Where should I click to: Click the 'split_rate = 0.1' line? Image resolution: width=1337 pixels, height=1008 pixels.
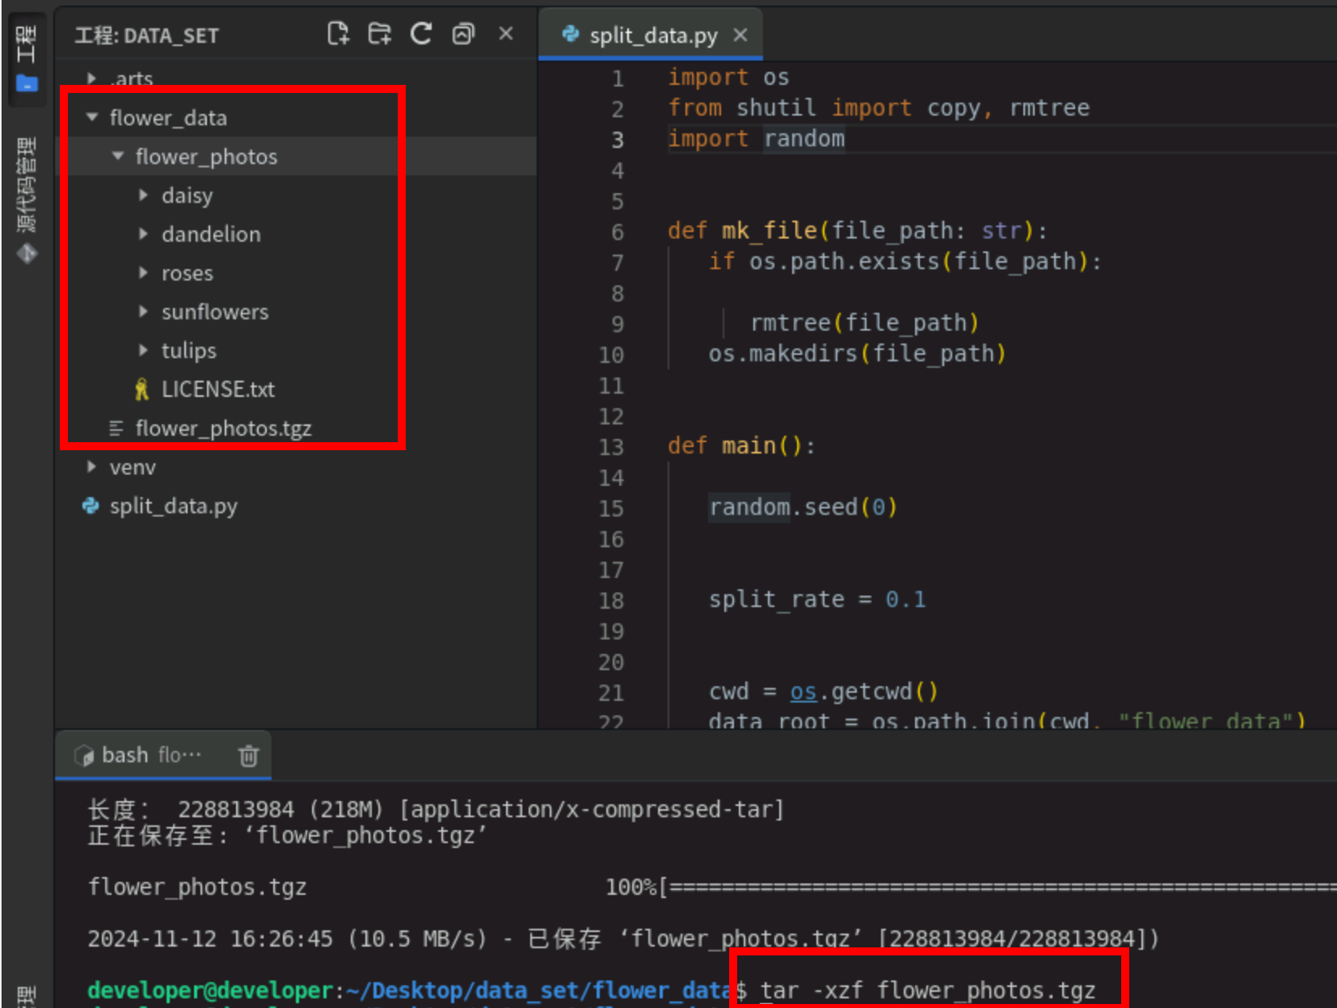[817, 600]
